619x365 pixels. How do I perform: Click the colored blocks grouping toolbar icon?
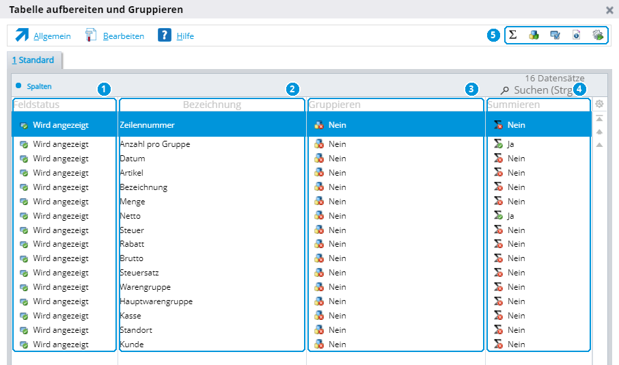[534, 35]
